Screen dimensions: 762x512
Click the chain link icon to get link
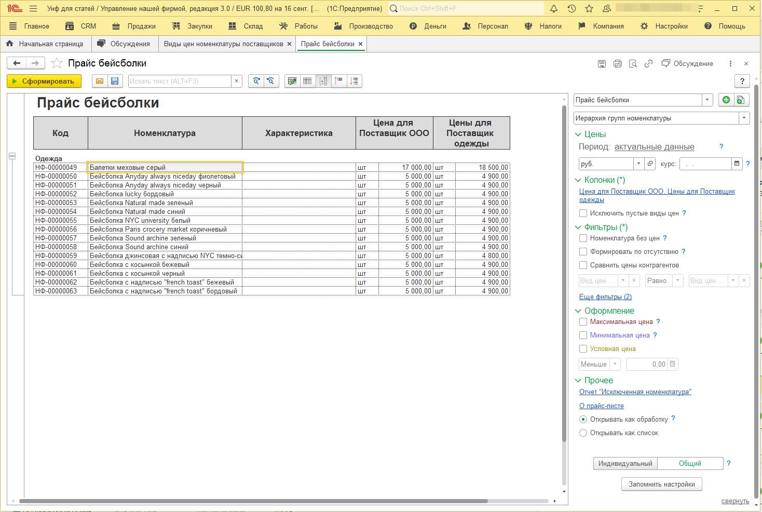tap(648, 64)
